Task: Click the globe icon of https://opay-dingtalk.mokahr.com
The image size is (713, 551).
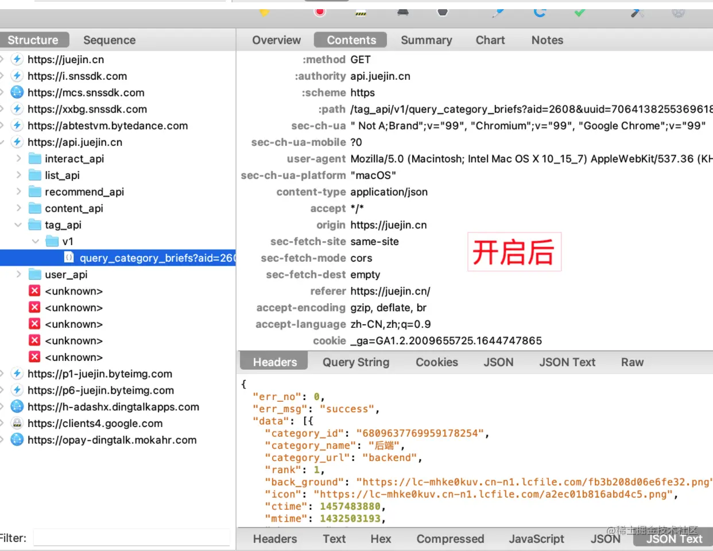Action: [17, 440]
